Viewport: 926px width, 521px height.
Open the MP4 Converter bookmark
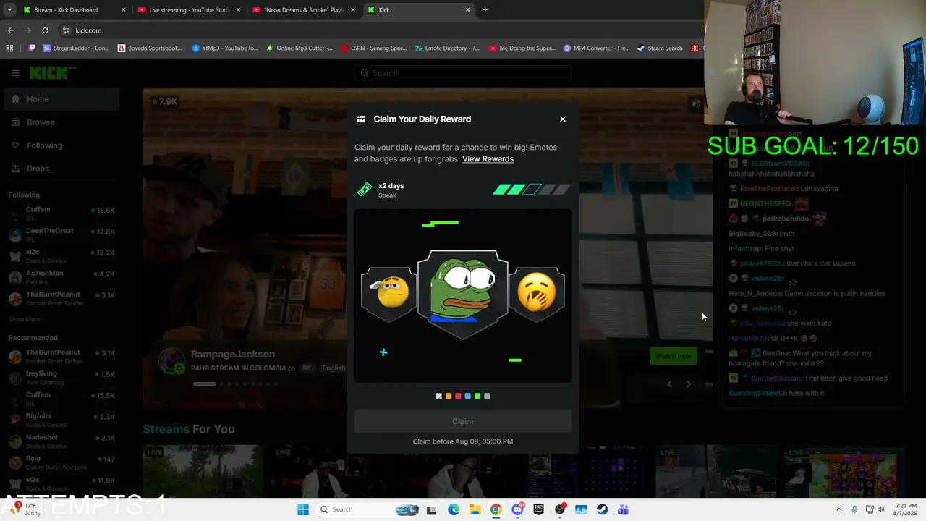point(597,48)
